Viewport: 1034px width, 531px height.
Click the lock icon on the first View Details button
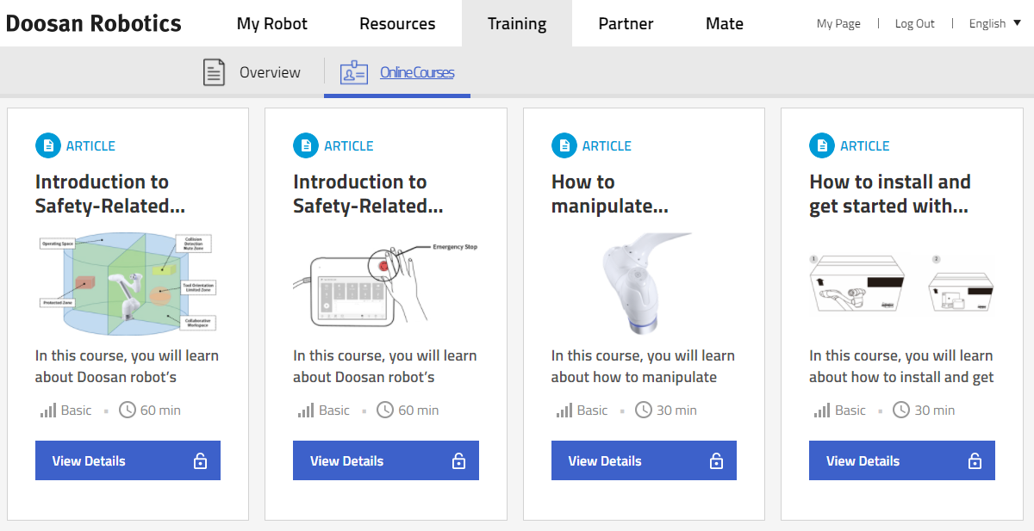tap(200, 461)
